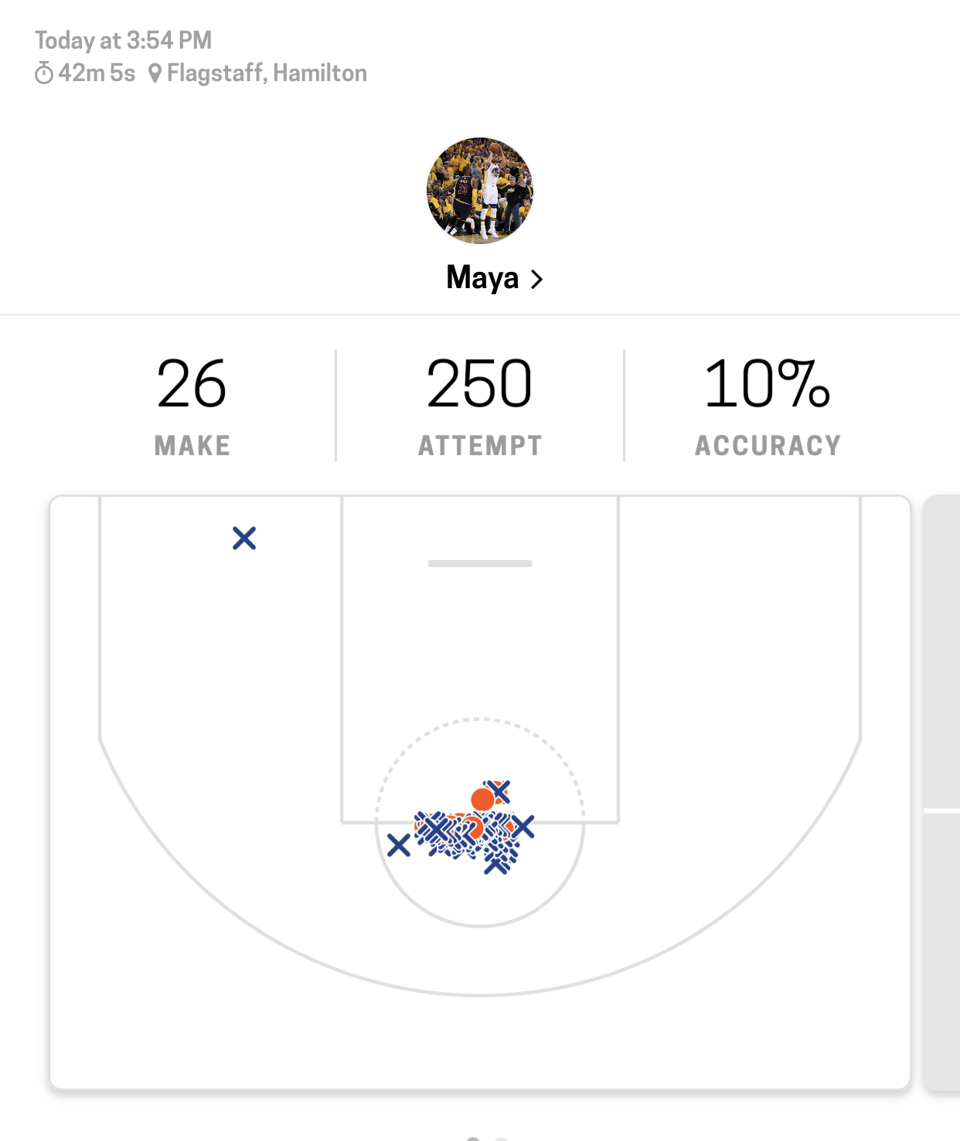Tap the player name Maya

coord(482,278)
